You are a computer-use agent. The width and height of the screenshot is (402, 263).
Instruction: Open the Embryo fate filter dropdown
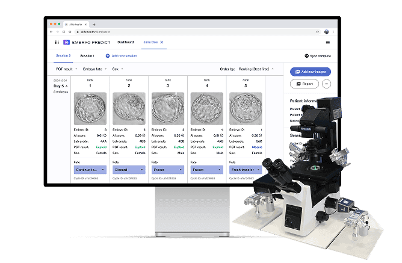tap(94, 69)
